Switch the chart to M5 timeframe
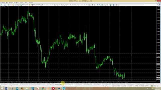The width and height of the screenshot is (161, 90). pos(70,5)
